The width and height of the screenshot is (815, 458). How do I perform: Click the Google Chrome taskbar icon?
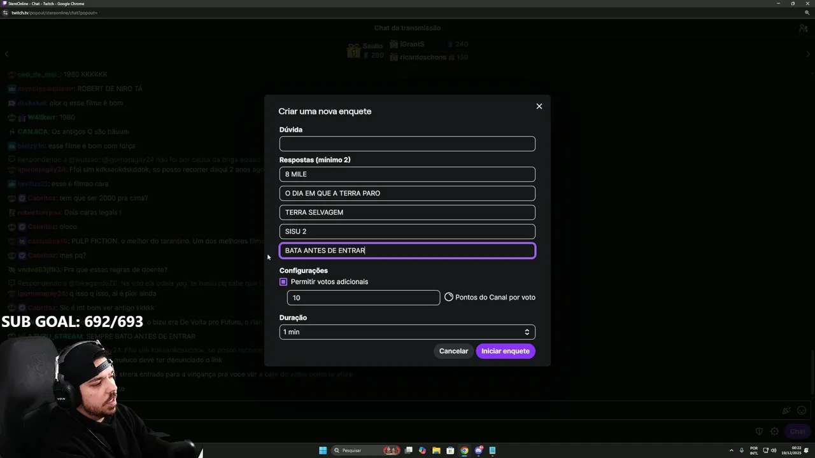coord(464,450)
